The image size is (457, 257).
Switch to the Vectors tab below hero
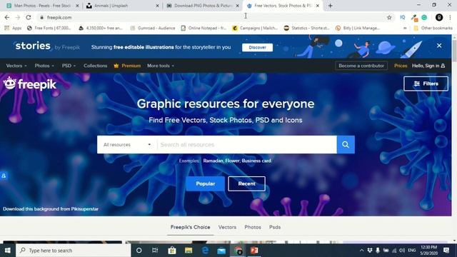[x=227, y=227]
